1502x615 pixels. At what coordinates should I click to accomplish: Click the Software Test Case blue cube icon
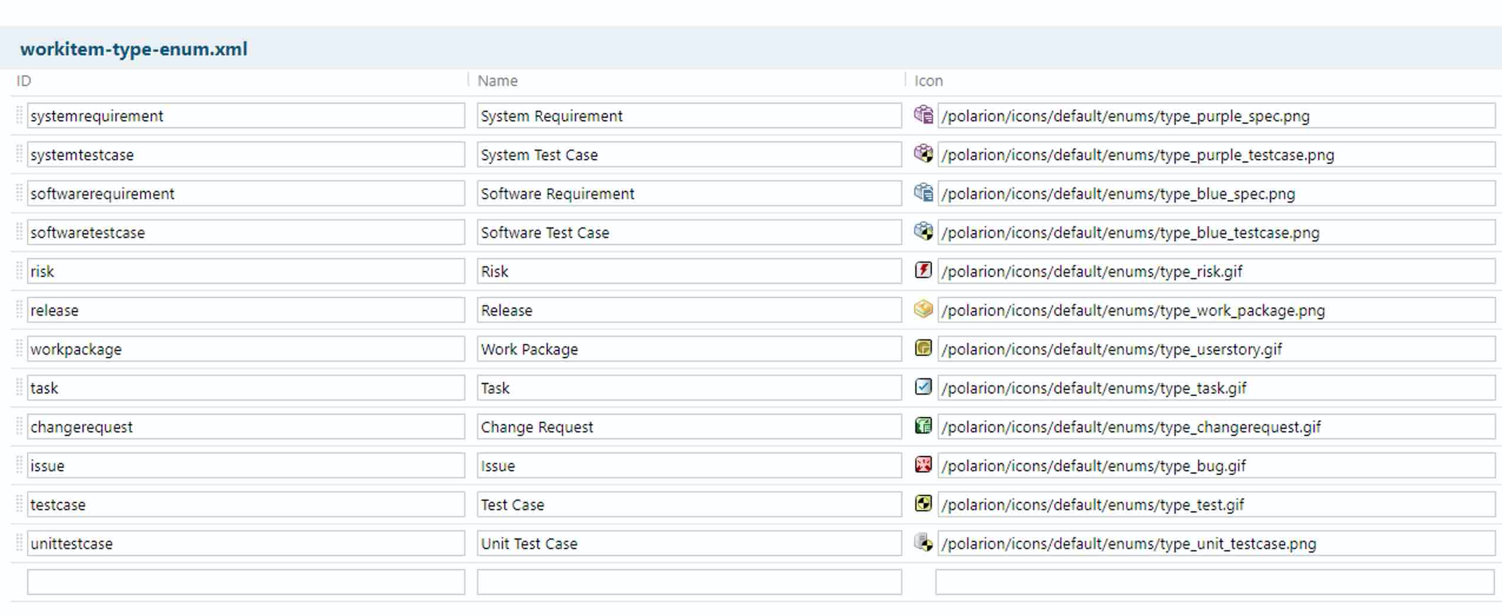point(924,232)
